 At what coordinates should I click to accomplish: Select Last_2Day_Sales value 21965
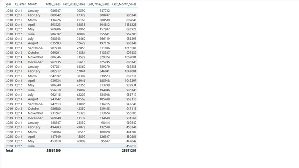click(81, 29)
